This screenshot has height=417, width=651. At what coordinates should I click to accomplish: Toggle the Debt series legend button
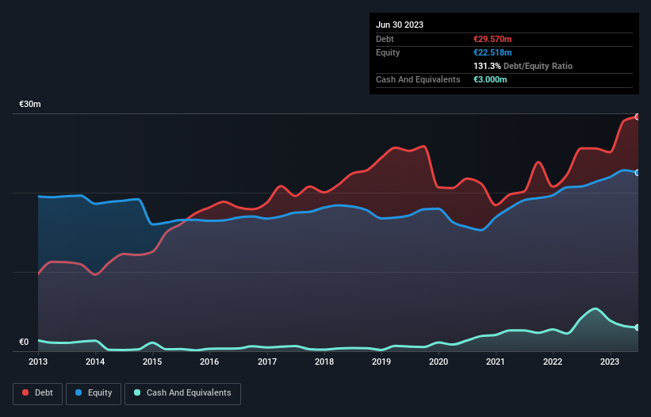tap(37, 393)
